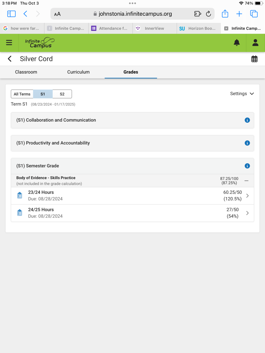Collapse Body of Evidence with minus icon
Viewport: 265px width, 353px height.
[247, 181]
